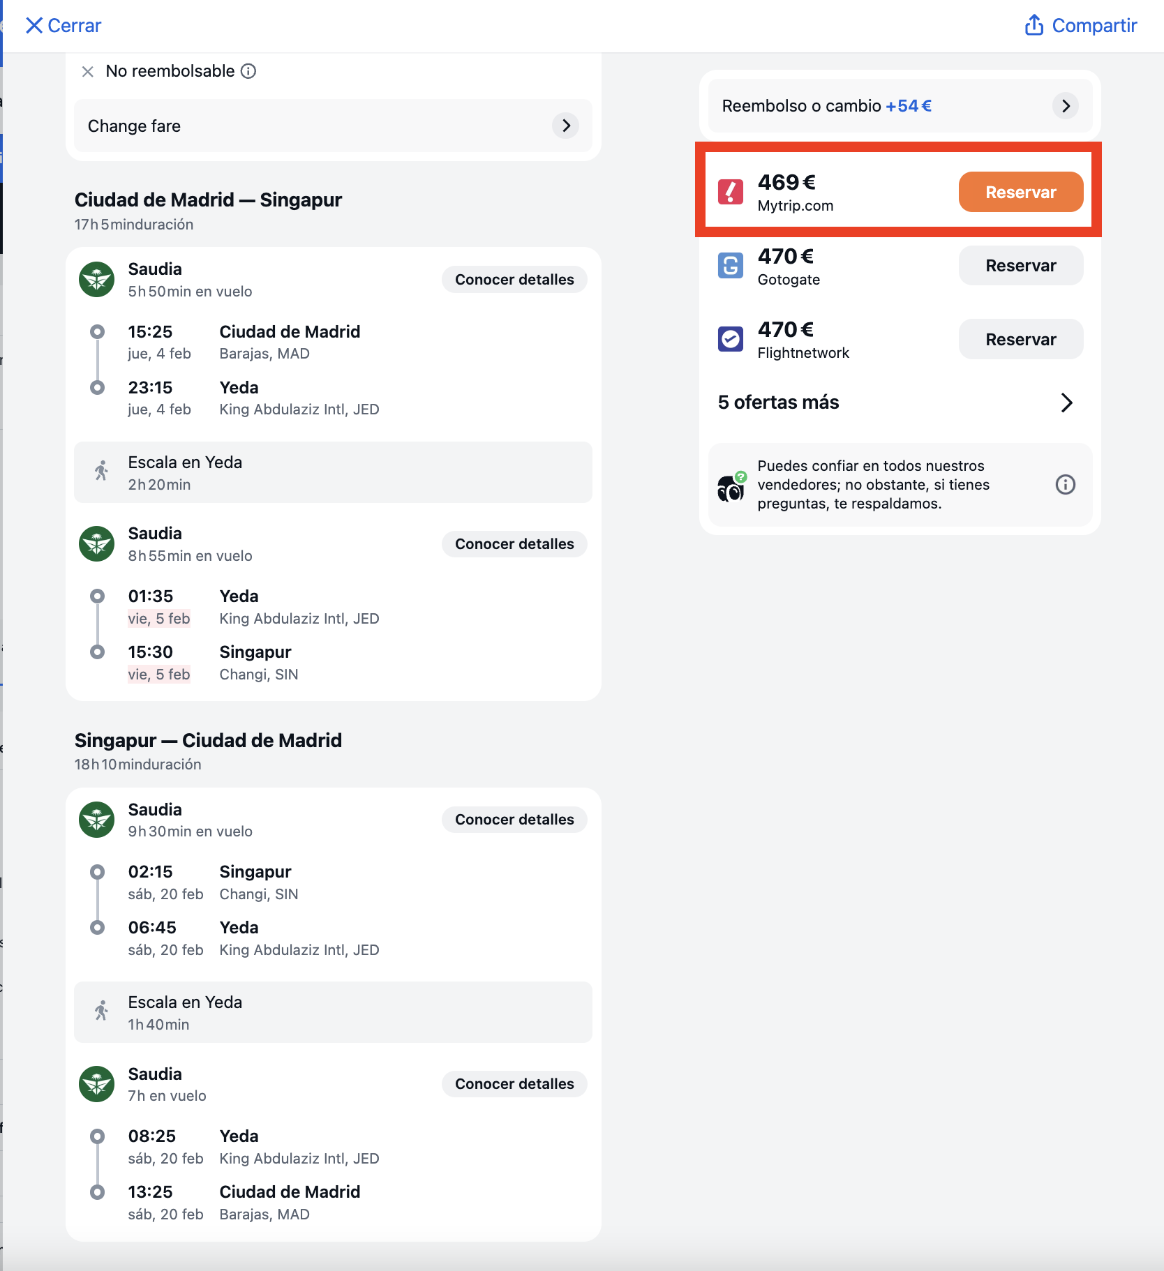Conocer detalles for Singapur to Yeda flight

pyautogui.click(x=514, y=820)
